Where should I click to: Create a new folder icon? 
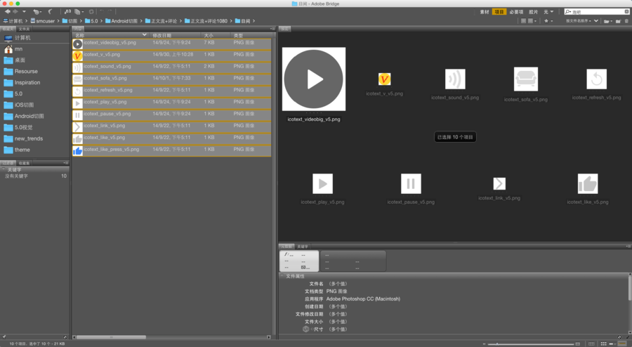pos(618,21)
